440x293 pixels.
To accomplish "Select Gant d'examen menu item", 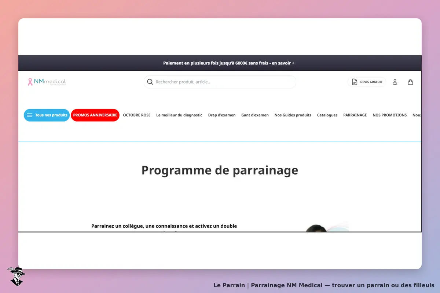I will point(255,115).
